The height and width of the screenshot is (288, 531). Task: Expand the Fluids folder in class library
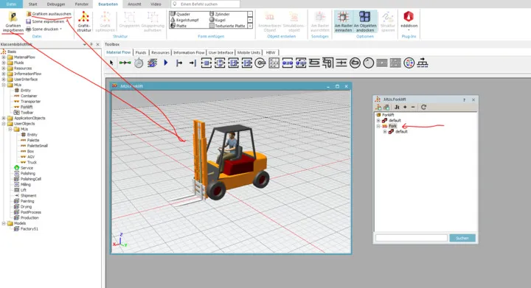pyautogui.click(x=4, y=63)
